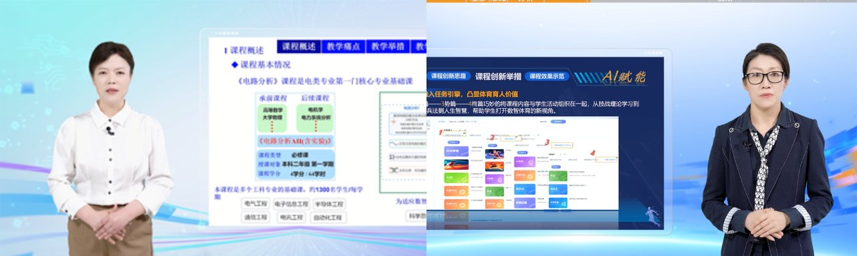Click the 1 课程概述 section title
857x256 pixels.
point(243,50)
